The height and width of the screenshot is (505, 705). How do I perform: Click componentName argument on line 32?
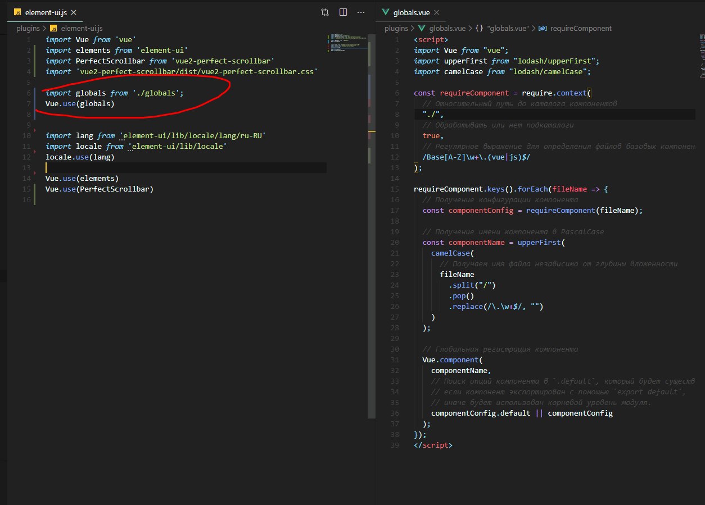(x=461, y=370)
